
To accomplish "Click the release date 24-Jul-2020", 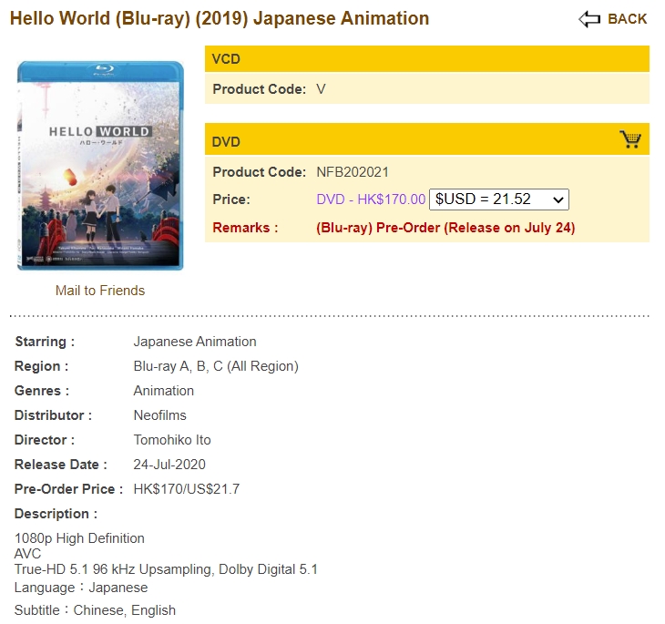I will coord(169,465).
